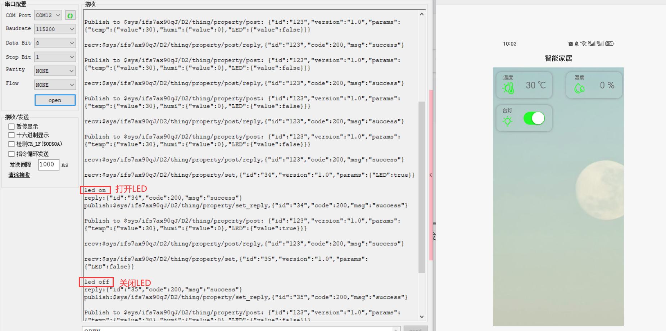Click the open serial port button
Screen dimensions: 666x331
coord(55,100)
